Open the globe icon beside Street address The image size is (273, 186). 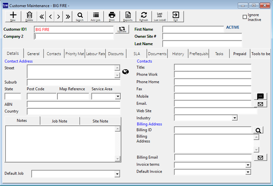tap(126, 72)
